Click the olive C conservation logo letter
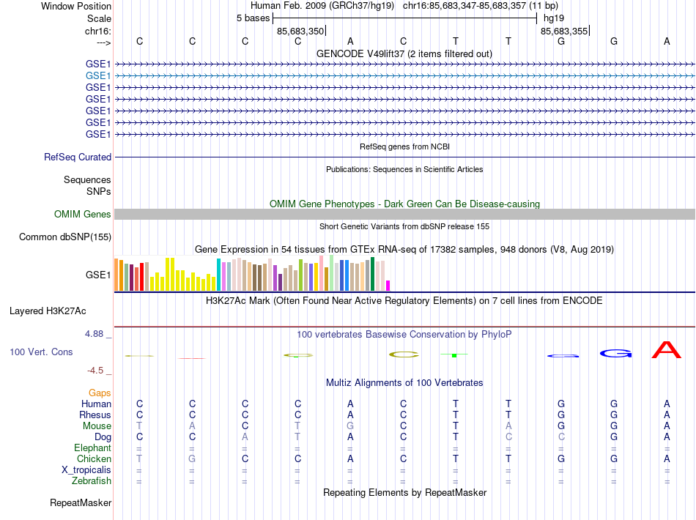This screenshot has height=520, width=696. pyautogui.click(x=404, y=354)
